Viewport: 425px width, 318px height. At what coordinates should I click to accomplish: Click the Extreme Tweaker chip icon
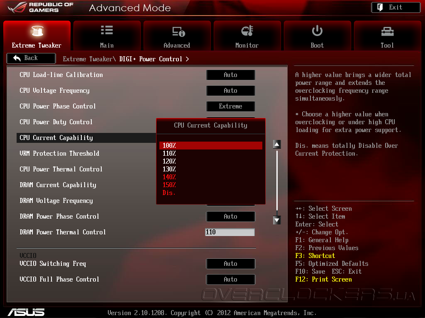37,31
